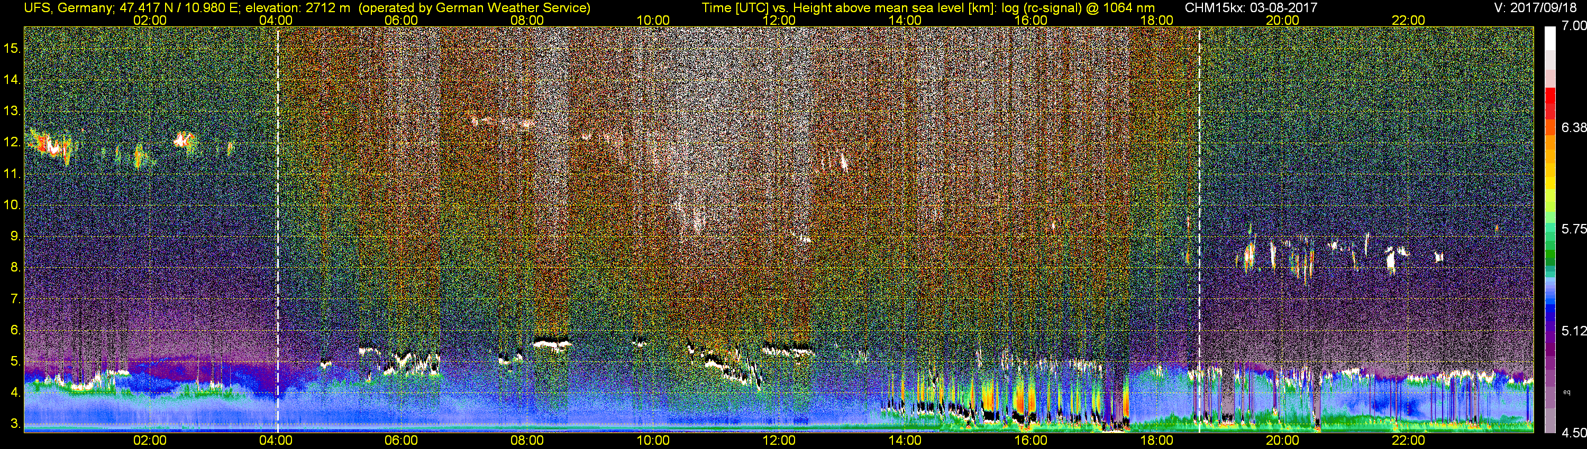Click "12:00" on the upper time axis
The height and width of the screenshot is (449, 1587).
[x=779, y=20]
